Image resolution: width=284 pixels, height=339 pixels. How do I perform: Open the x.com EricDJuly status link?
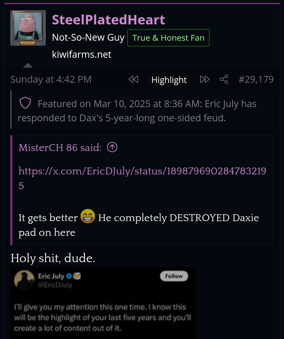[142, 178]
